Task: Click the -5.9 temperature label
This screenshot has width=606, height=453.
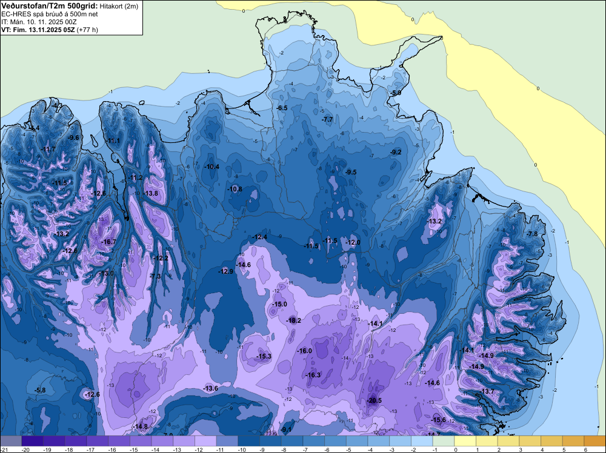Action: (395, 93)
